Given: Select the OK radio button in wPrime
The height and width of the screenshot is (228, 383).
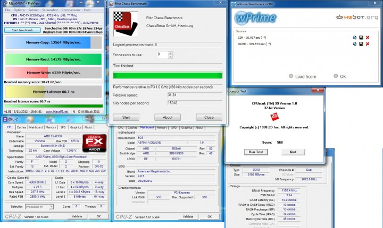Looking at the screenshot, I should [x=336, y=76].
